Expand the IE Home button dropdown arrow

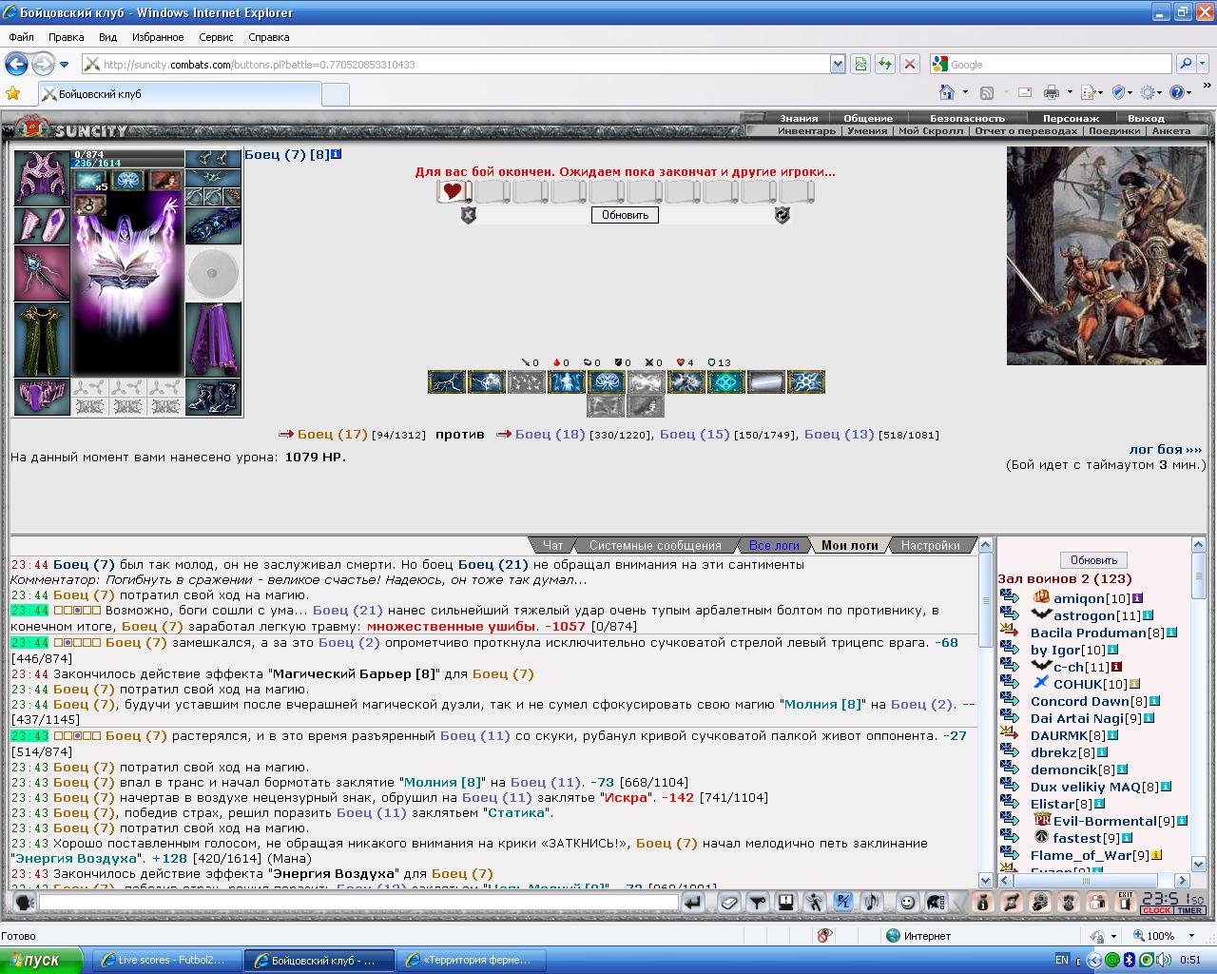coord(965,92)
